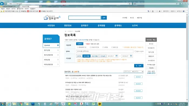This screenshot has width=189, height=106.
Task: Focus the site search box at the top
Action: tap(85, 18)
